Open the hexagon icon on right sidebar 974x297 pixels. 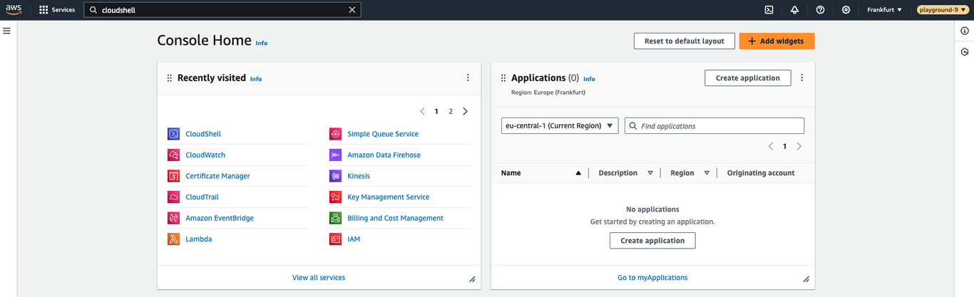tap(965, 52)
